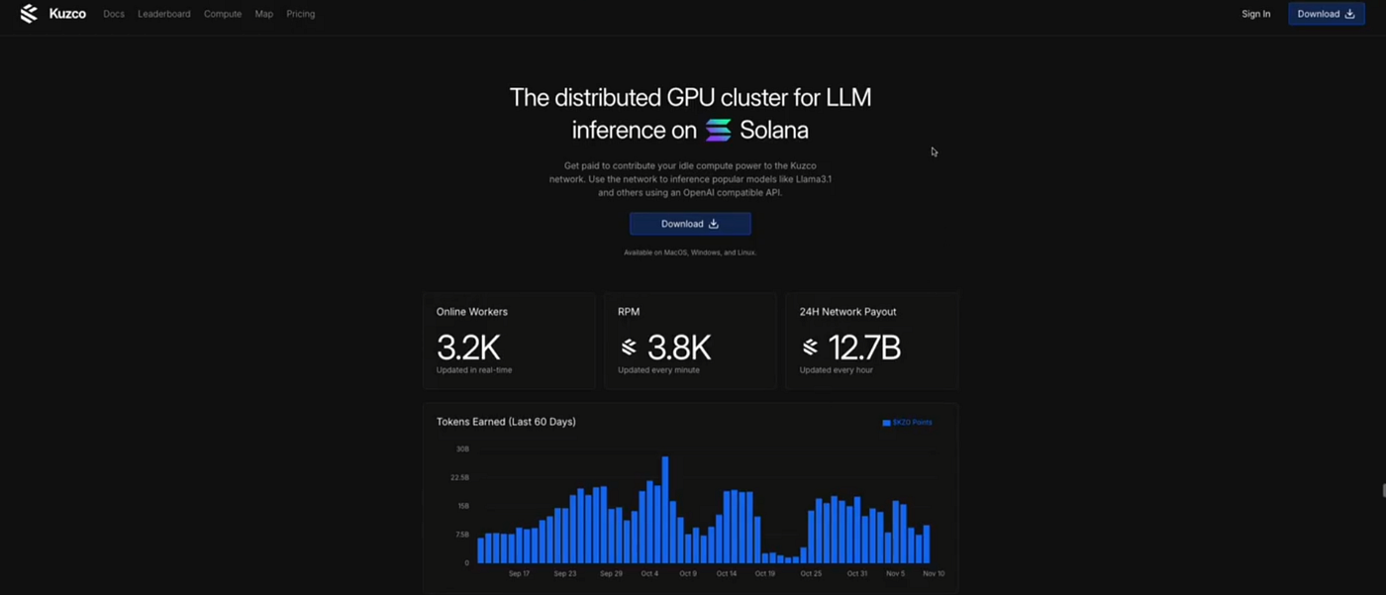Click the Updated every hour caption

point(837,370)
